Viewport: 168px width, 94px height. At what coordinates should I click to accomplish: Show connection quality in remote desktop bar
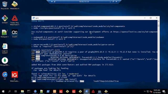point(55,2)
